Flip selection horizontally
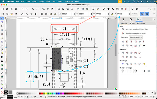This screenshot has width=157, height=99. [31, 14]
